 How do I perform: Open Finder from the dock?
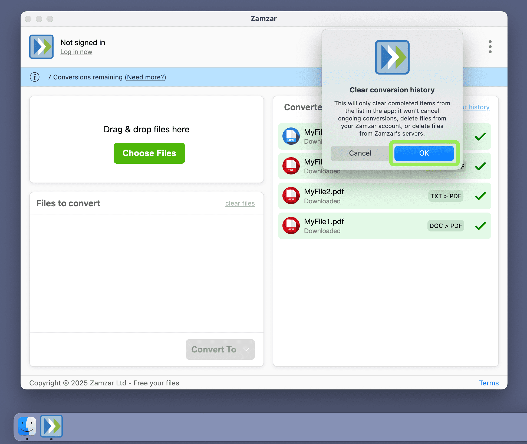[27, 426]
